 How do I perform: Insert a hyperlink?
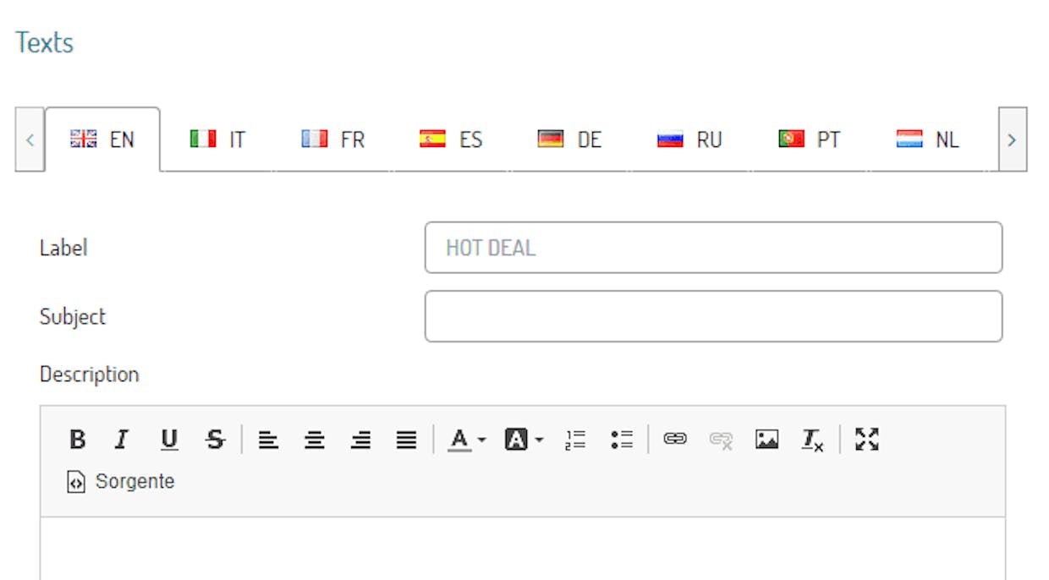pyautogui.click(x=675, y=440)
